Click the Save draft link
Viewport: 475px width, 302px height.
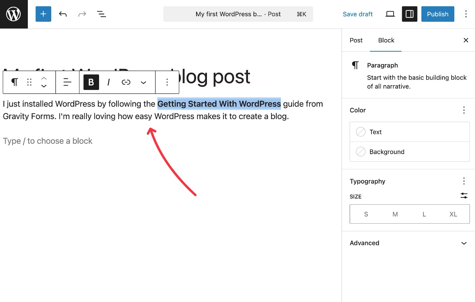click(x=358, y=14)
